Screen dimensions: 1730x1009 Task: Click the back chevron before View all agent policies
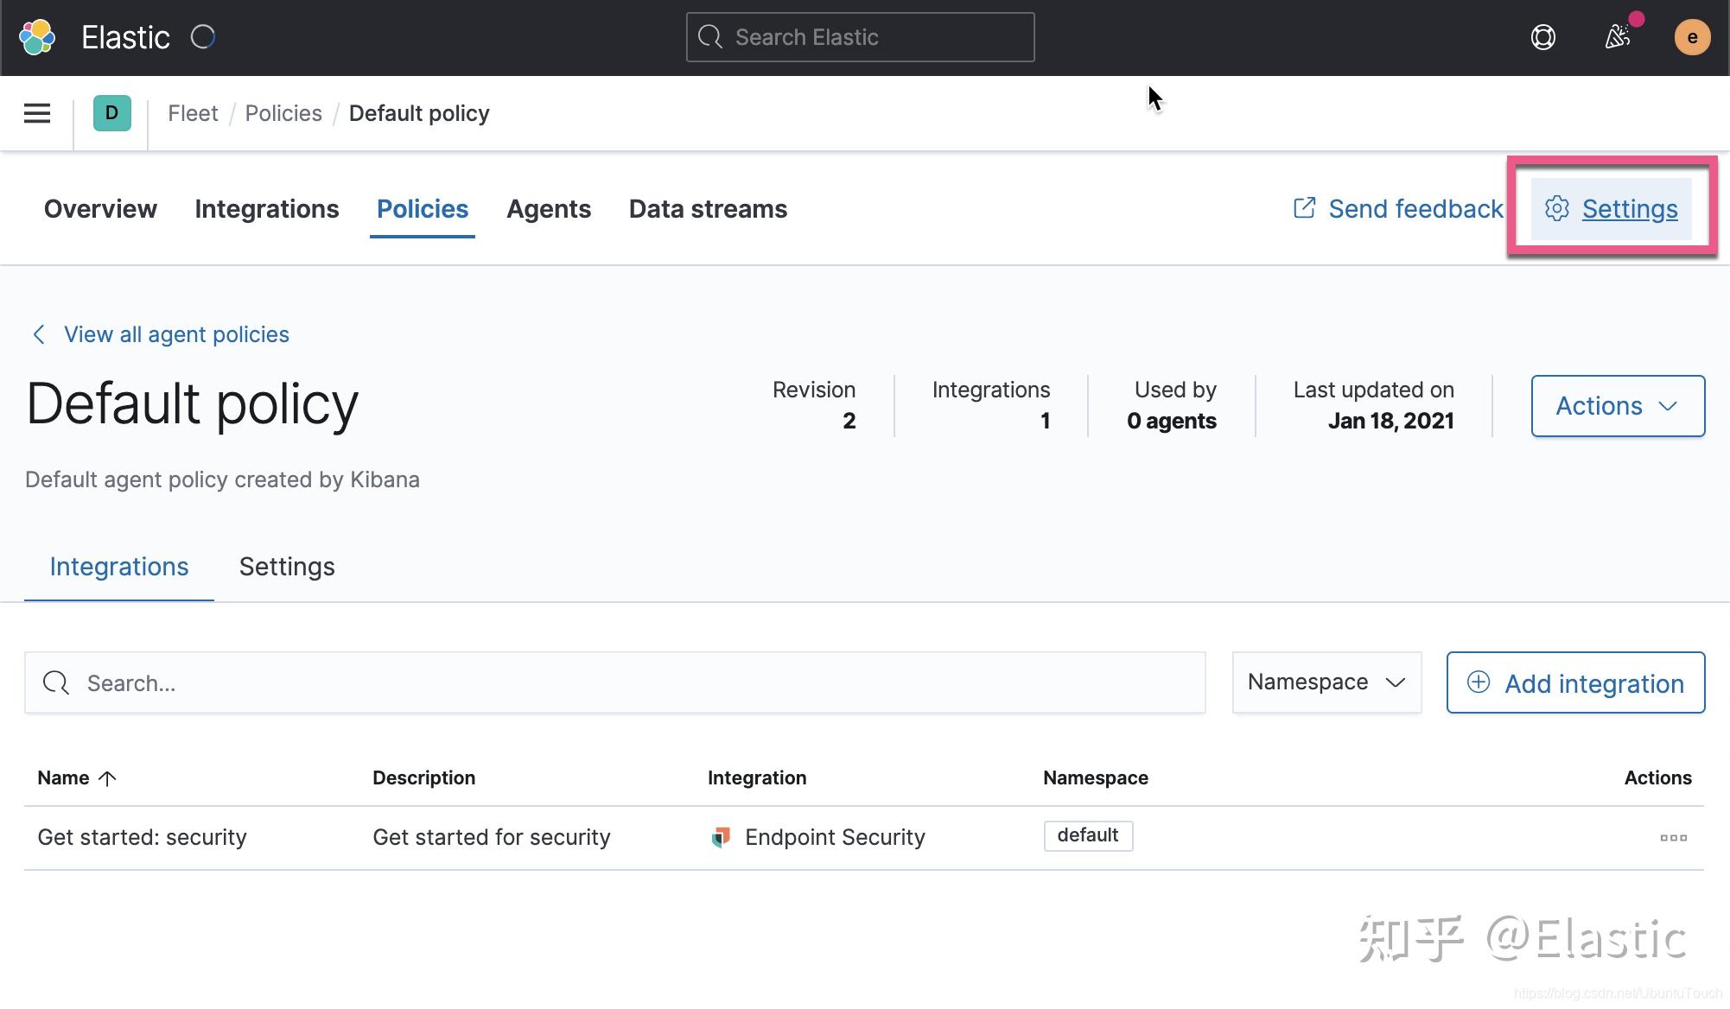(39, 334)
